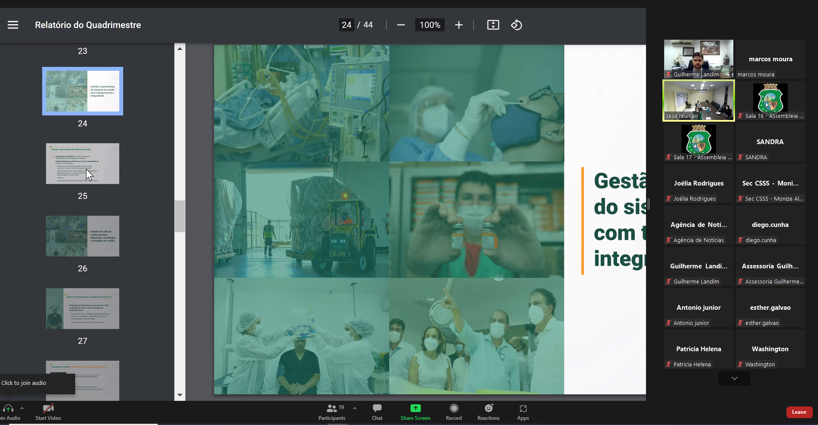Image resolution: width=818 pixels, height=425 pixels.
Task: Click the page number field showing 24
Action: [x=347, y=25]
